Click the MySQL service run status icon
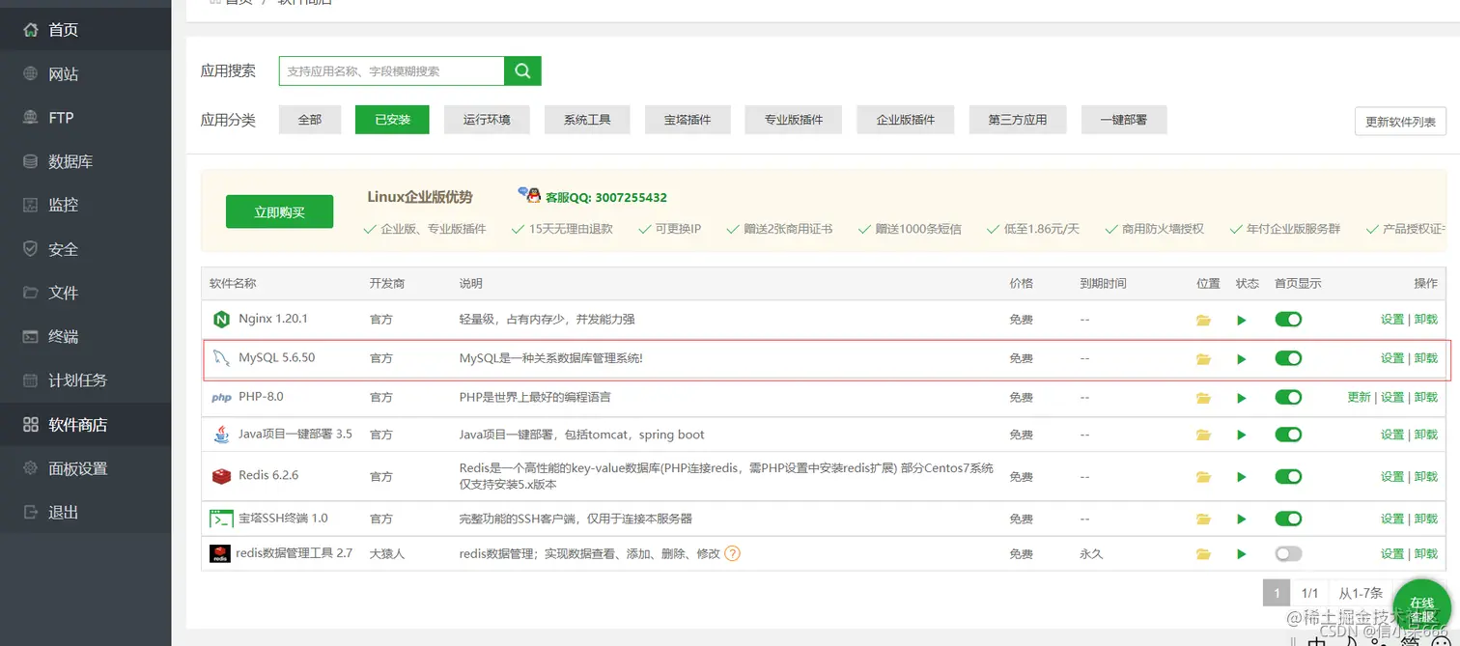Image resolution: width=1460 pixels, height=646 pixels. tap(1241, 357)
